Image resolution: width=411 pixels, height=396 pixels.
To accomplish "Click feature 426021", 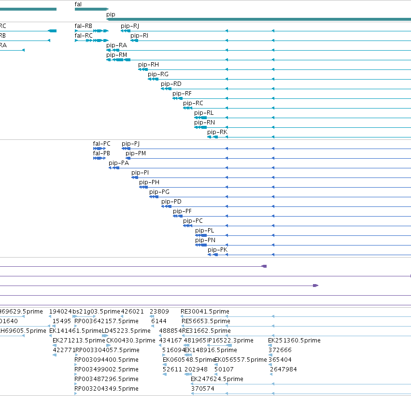I will pos(132,312).
